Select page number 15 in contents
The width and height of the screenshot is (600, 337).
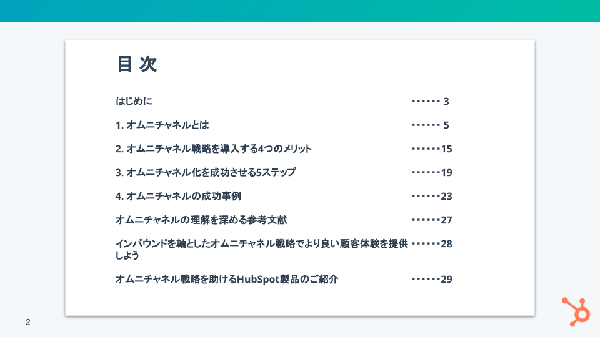tap(446, 149)
